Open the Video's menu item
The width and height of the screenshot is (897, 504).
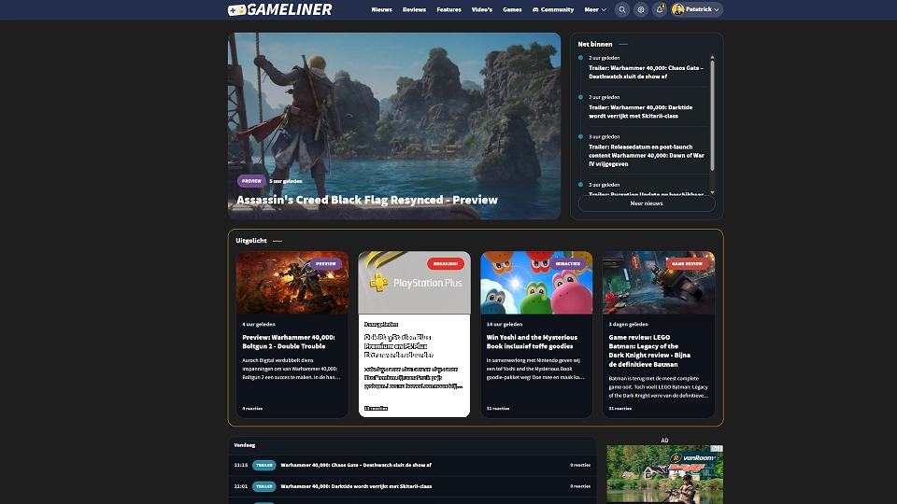click(482, 9)
